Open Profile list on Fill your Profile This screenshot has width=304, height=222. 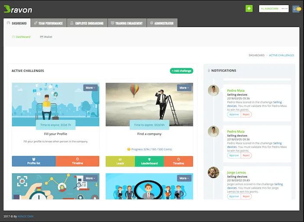pyautogui.click(x=34, y=161)
